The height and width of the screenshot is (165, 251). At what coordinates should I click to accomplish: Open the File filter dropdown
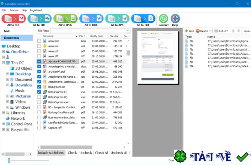point(127,30)
